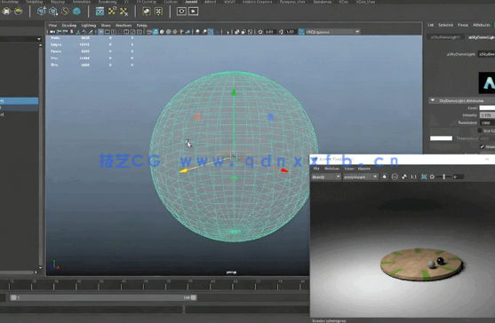Image resolution: width=495 pixels, height=323 pixels.
Task: Toggle wireframe shading in viewport toolbar
Action: (x=149, y=32)
